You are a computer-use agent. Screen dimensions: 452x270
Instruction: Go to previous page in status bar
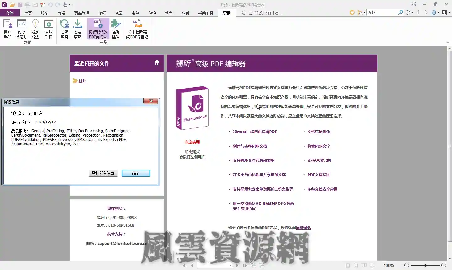[192, 265]
